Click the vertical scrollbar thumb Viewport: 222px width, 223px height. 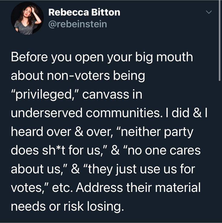pyautogui.click(x=220, y=60)
